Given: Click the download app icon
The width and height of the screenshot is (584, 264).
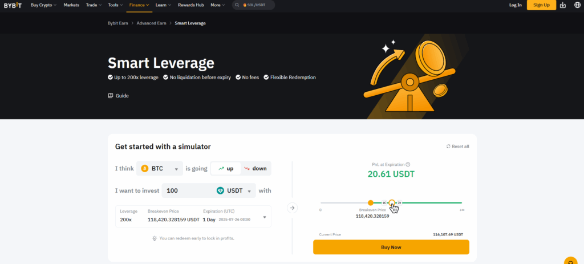Looking at the screenshot, I should (563, 5).
